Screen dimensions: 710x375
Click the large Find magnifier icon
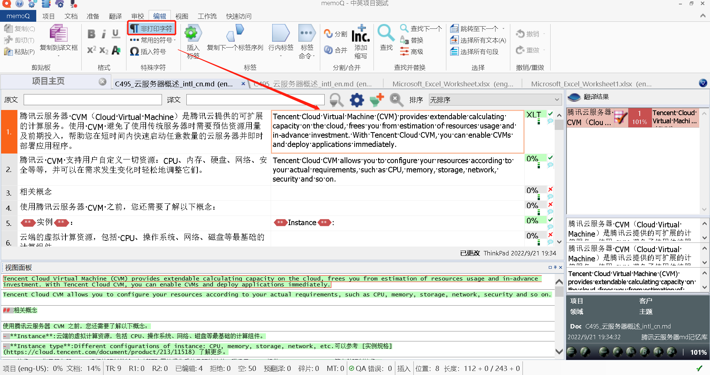[x=386, y=33]
